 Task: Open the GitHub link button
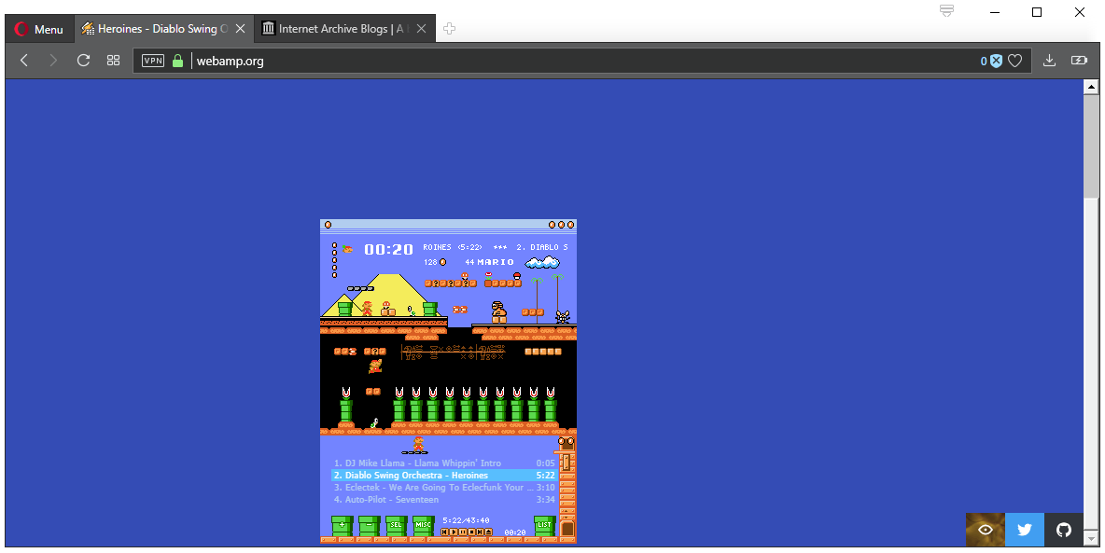coord(1063,530)
